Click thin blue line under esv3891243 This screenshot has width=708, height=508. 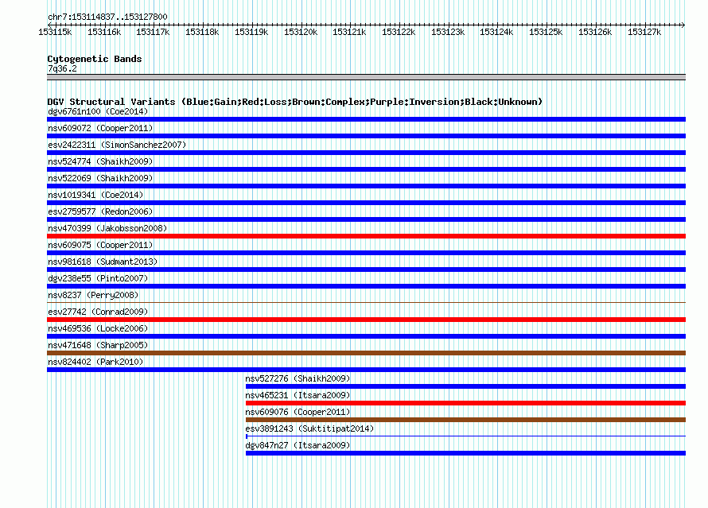[x=465, y=436]
